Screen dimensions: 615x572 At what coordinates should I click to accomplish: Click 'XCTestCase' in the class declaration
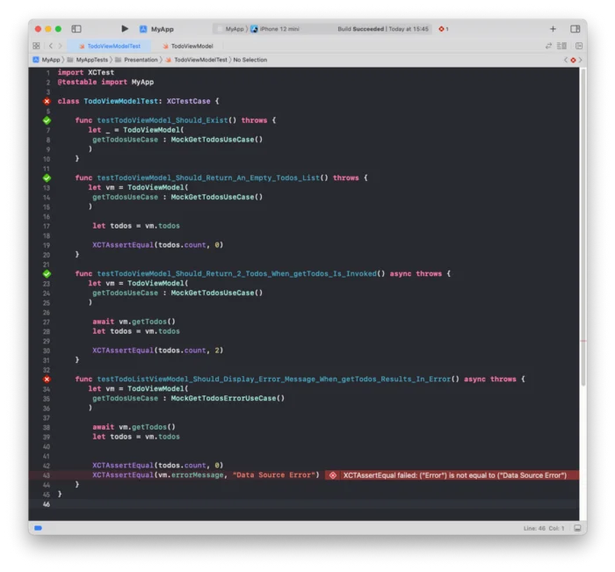tap(188, 101)
